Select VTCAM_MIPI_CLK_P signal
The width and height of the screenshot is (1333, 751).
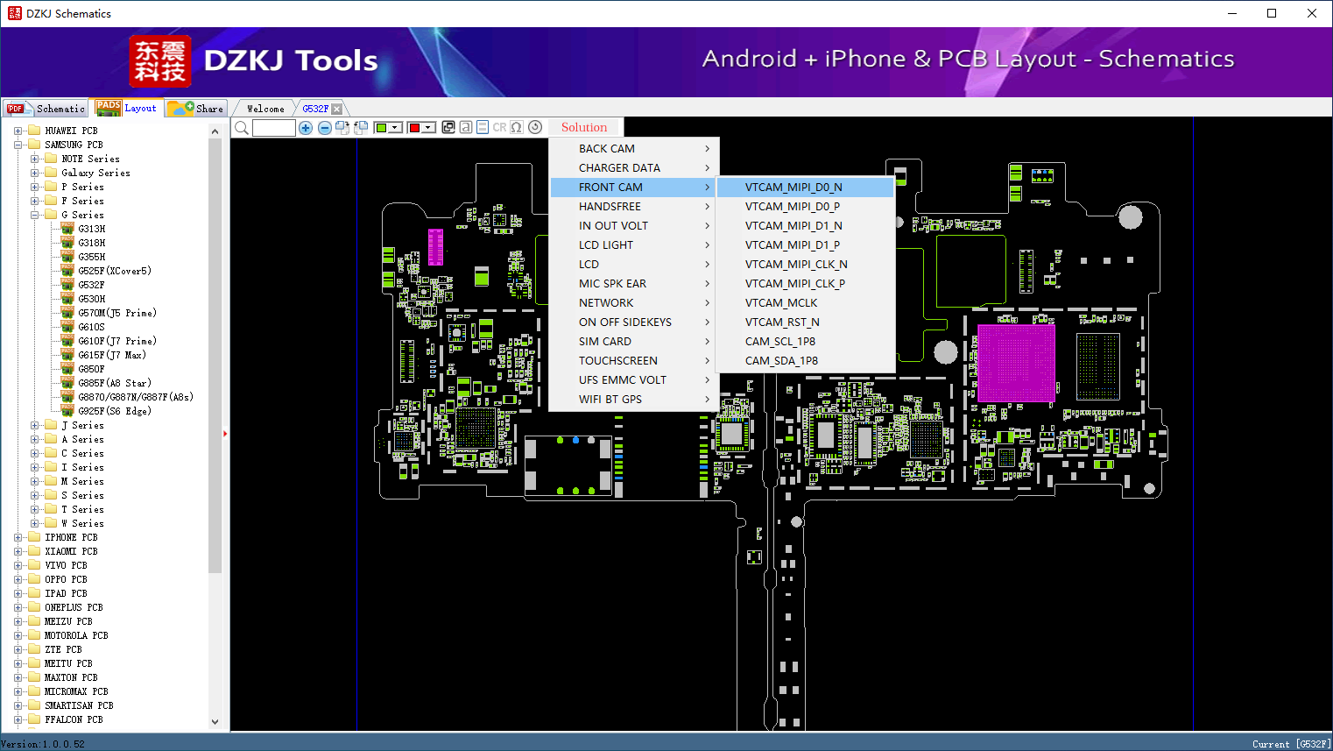click(x=806, y=284)
